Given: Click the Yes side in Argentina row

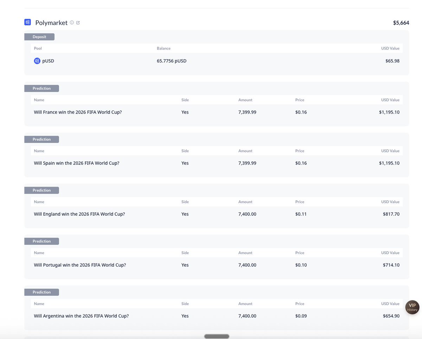Looking at the screenshot, I should (185, 316).
